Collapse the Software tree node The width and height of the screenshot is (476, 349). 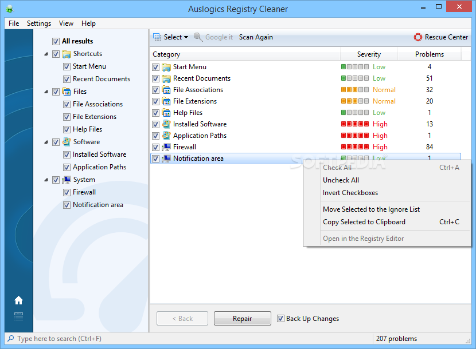[x=46, y=142]
